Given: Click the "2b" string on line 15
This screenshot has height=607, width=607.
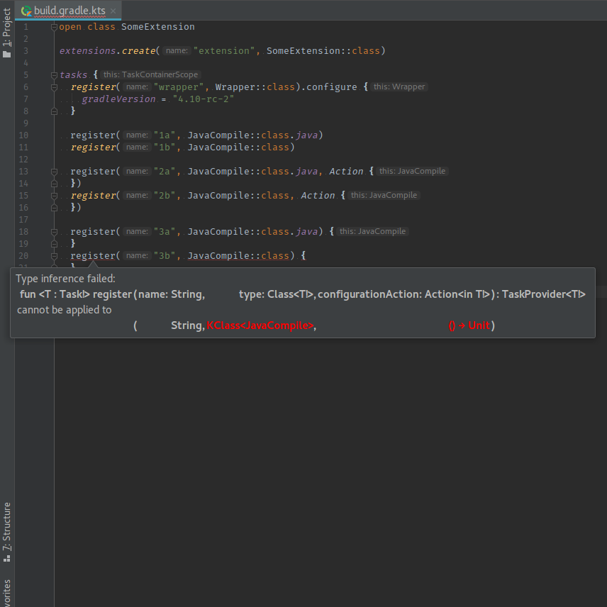Looking at the screenshot, I should [165, 195].
